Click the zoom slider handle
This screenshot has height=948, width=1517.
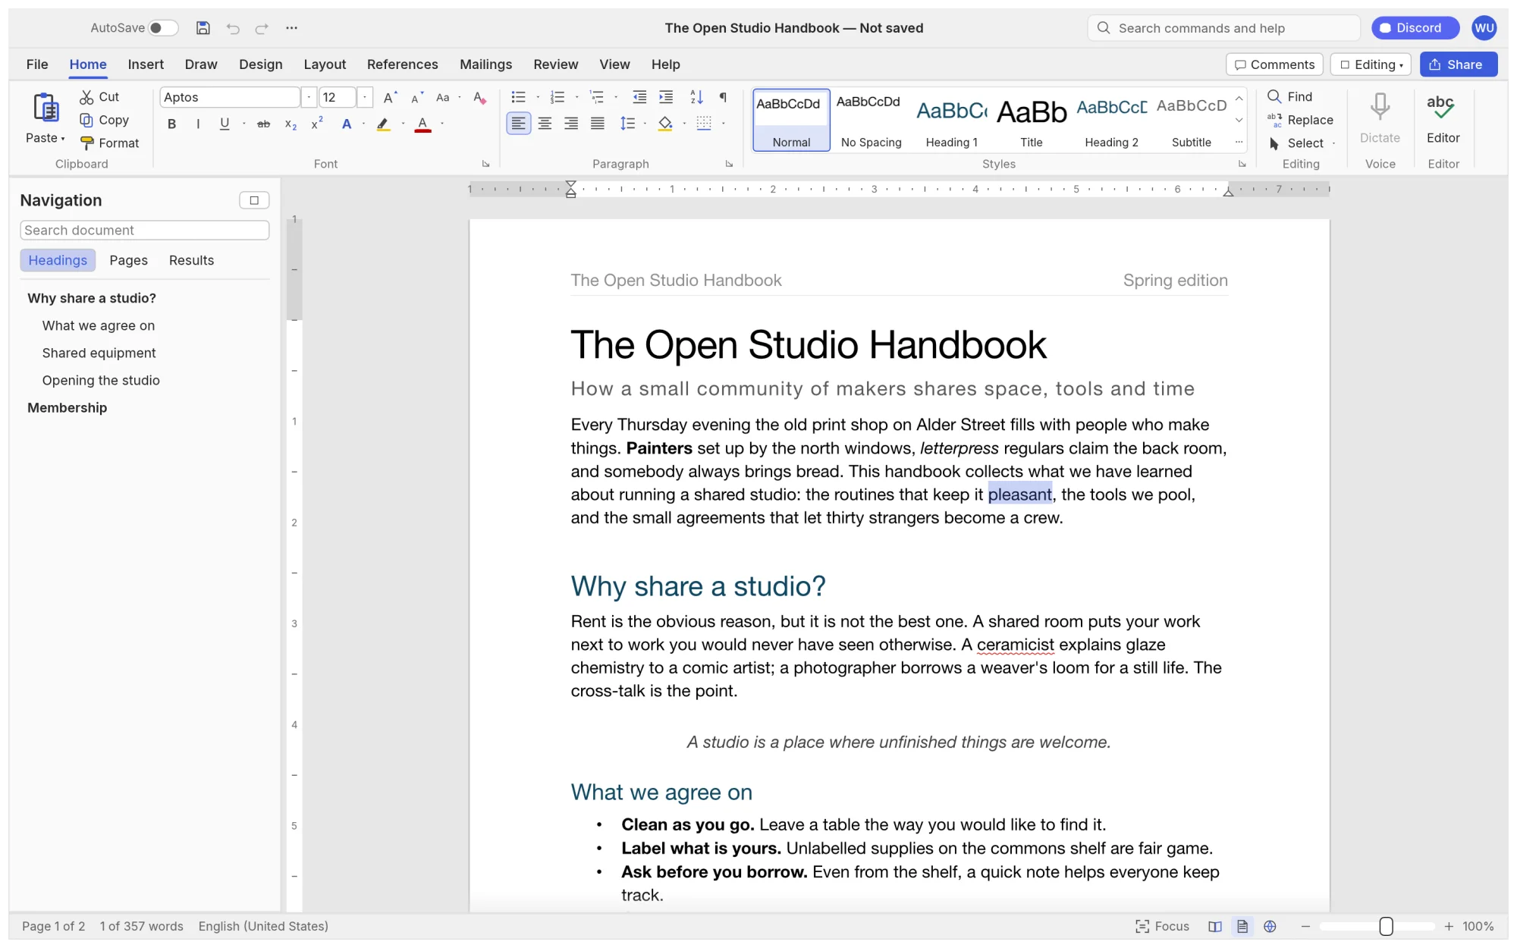tap(1386, 926)
